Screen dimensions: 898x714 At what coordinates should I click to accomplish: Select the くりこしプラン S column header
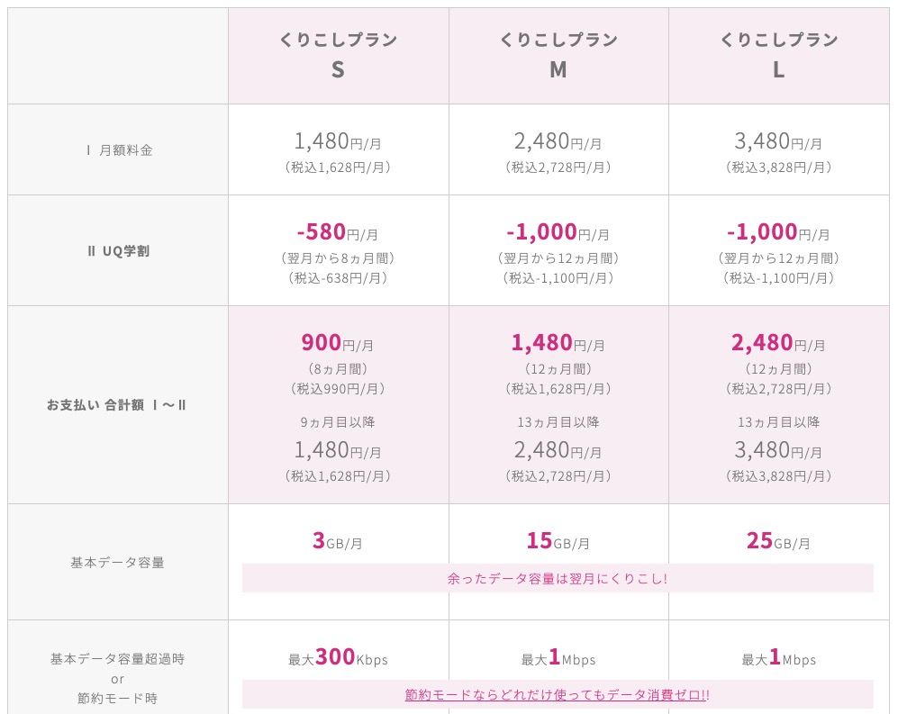click(338, 55)
